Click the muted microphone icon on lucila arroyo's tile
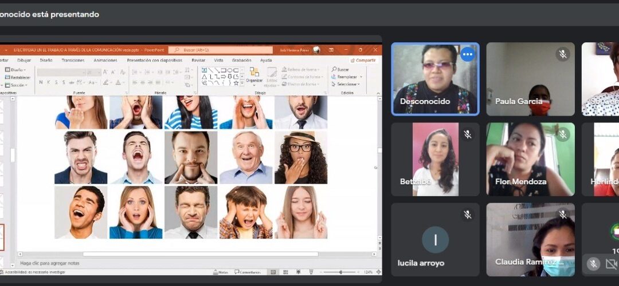Image resolution: width=619 pixels, height=286 pixels. [468, 214]
